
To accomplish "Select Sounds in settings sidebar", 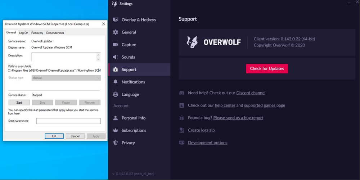I will tap(139, 57).
